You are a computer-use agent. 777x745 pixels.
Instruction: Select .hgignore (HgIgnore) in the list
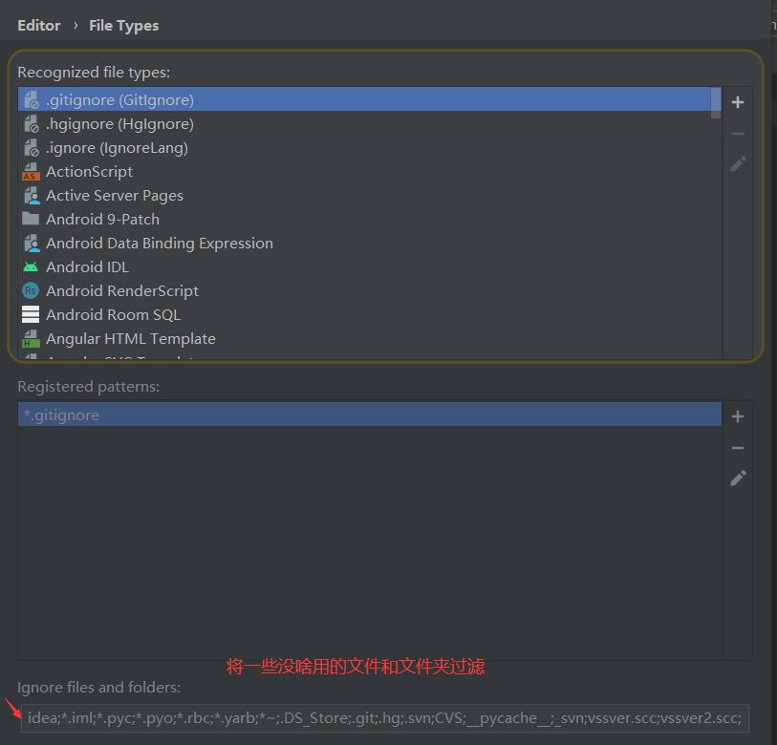[x=369, y=124]
